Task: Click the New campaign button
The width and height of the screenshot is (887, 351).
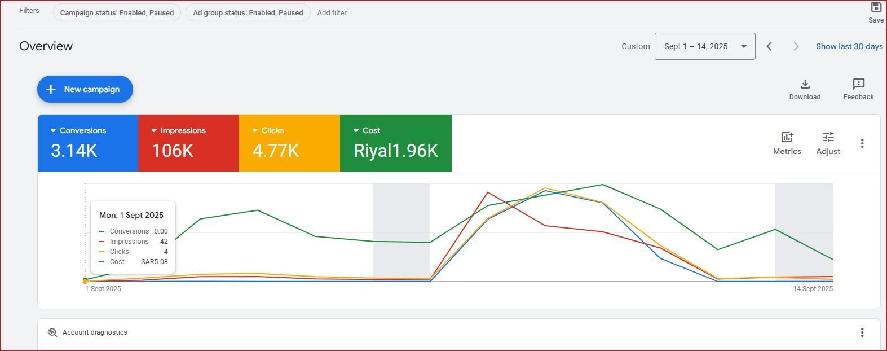Action: point(85,89)
